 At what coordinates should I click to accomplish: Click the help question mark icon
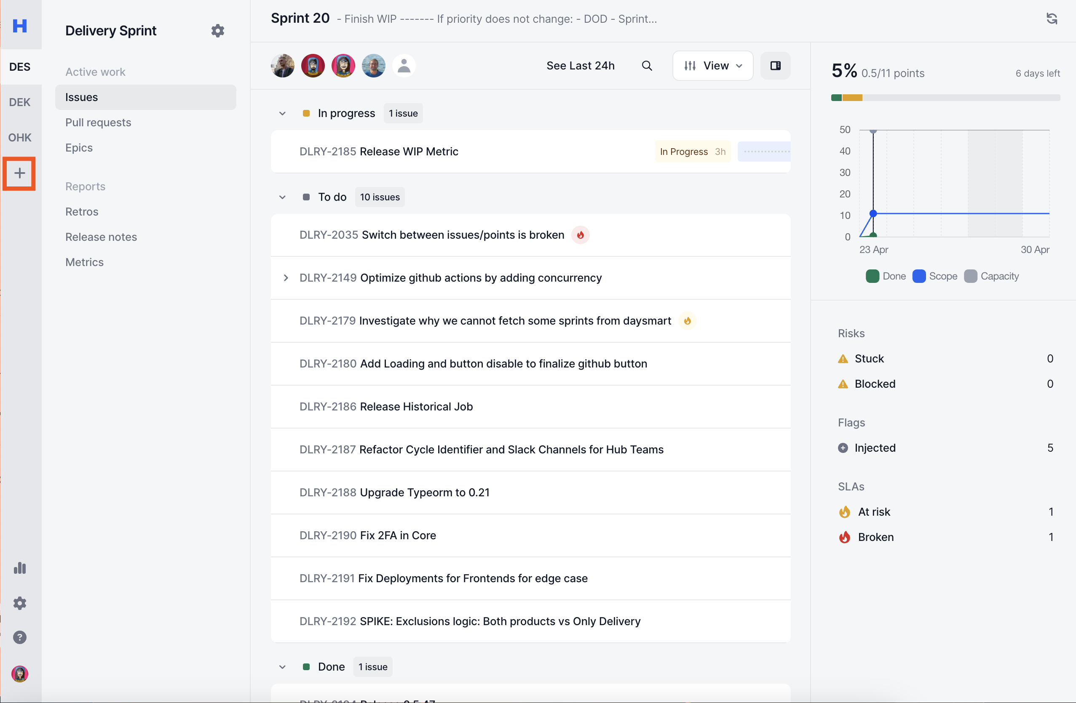tap(19, 637)
